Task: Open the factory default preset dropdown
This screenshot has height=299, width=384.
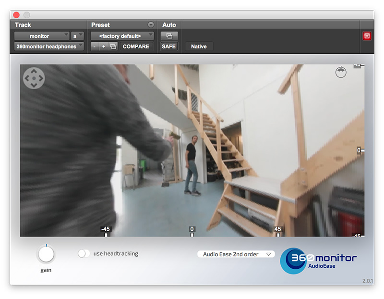Action: pos(122,36)
